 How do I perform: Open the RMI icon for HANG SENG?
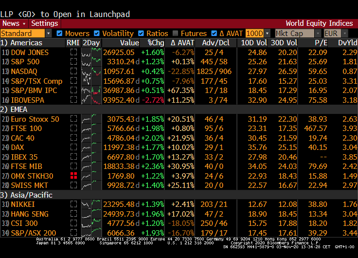(73, 214)
